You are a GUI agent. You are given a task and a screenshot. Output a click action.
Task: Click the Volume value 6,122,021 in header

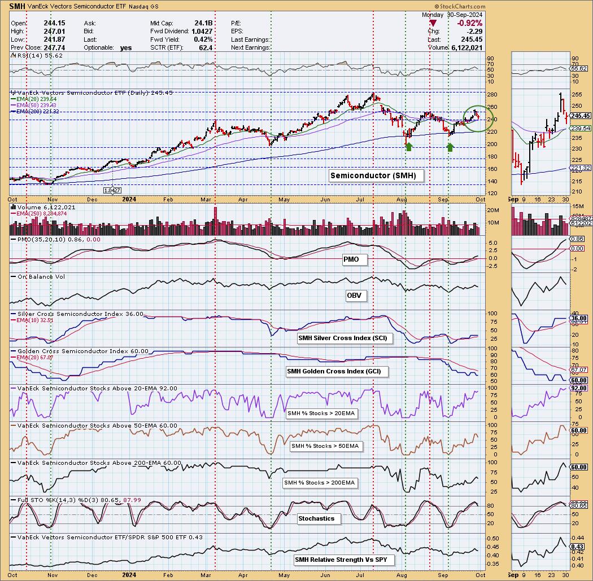click(466, 47)
